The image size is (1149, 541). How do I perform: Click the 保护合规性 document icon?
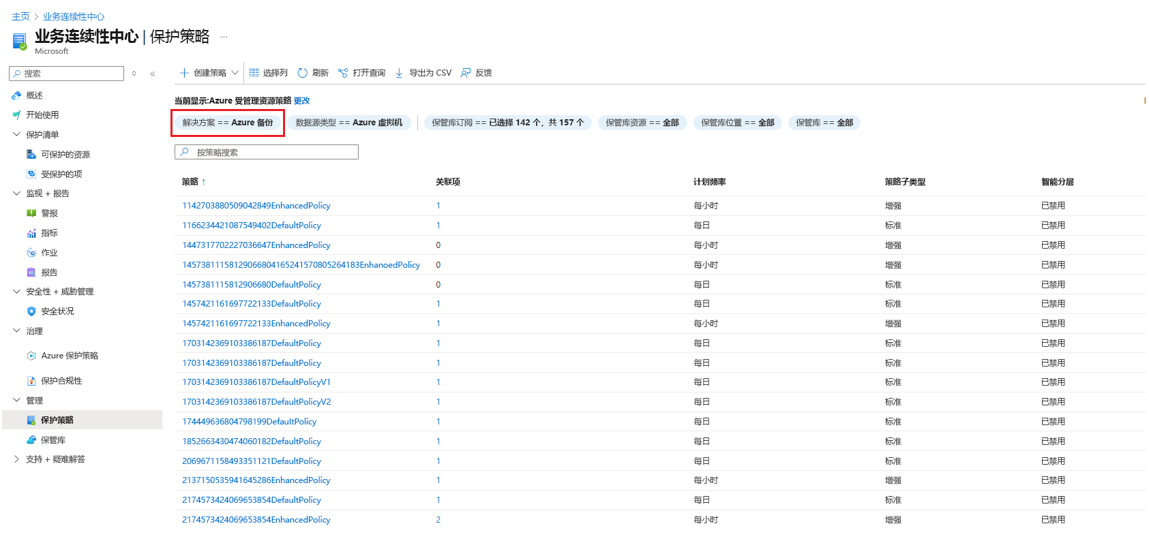31,381
